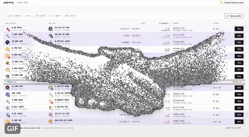Take the 100 LINK offer

[x=239, y=95]
